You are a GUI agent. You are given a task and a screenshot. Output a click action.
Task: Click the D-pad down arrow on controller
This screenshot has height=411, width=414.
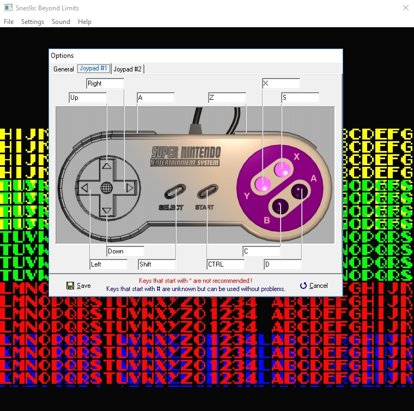point(107,210)
